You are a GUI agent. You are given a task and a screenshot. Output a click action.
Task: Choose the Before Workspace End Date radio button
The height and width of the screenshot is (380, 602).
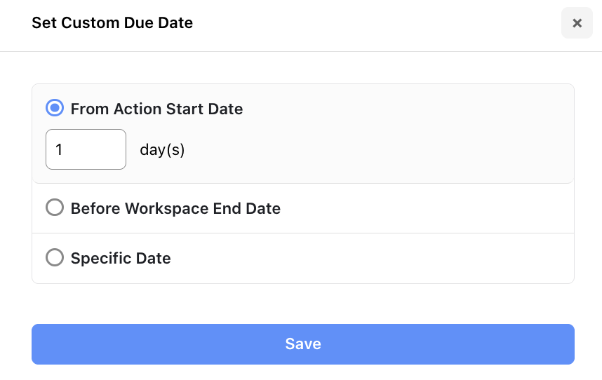pyautogui.click(x=55, y=208)
